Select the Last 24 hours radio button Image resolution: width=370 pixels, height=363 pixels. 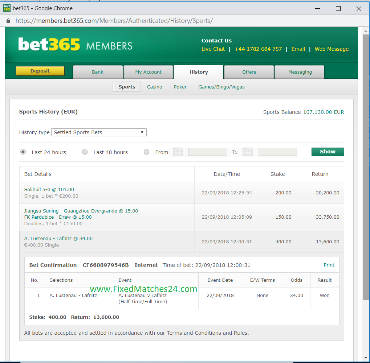(x=23, y=152)
